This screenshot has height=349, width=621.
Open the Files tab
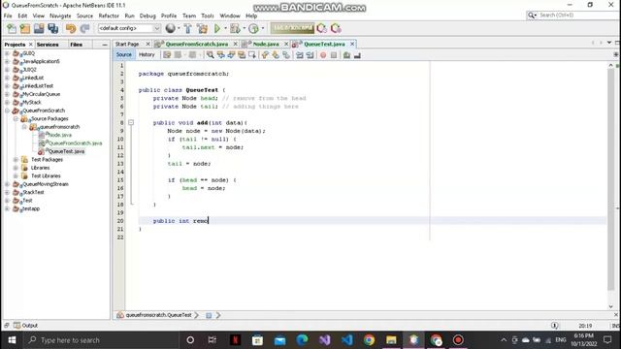(x=76, y=45)
